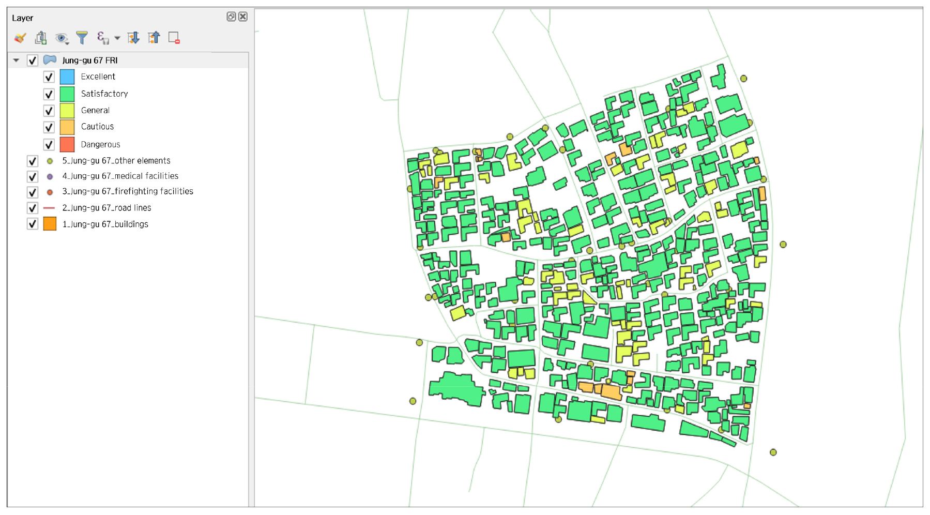Toggle the Dangerous category checkbox
This screenshot has height=515, width=930.
(49, 145)
